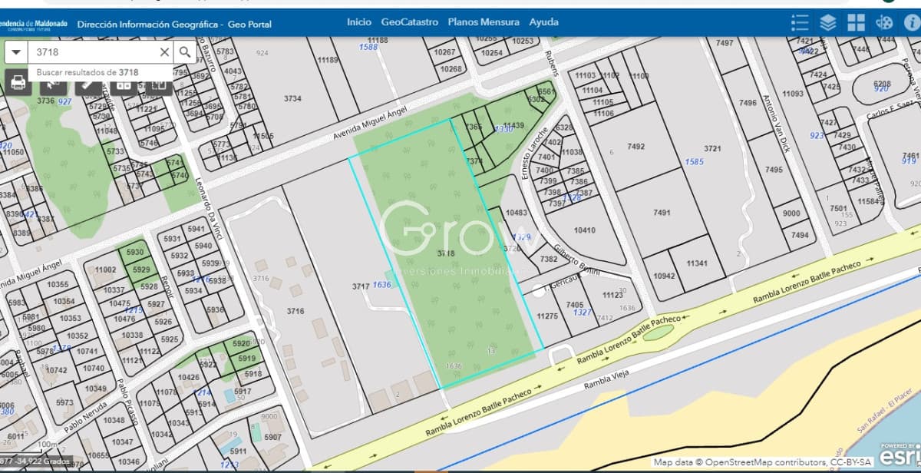Open the Legend list icon in header

[800, 22]
